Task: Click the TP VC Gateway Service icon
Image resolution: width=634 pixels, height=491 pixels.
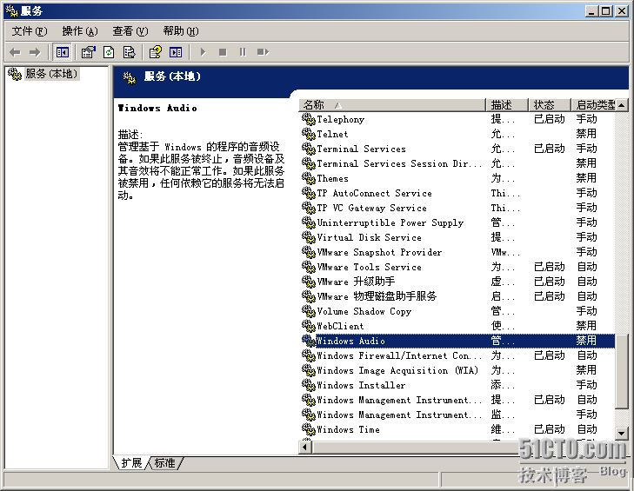Action: (309, 208)
